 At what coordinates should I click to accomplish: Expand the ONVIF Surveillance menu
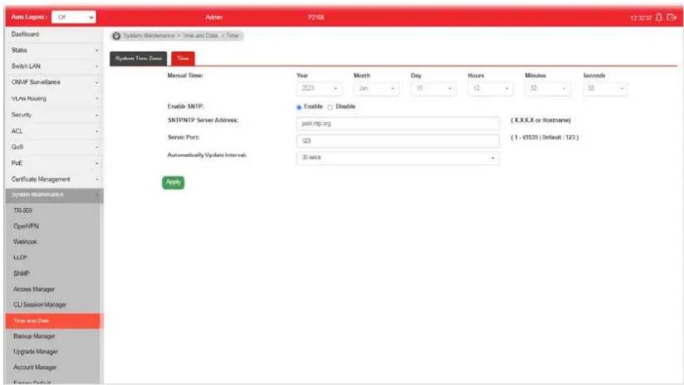point(55,82)
